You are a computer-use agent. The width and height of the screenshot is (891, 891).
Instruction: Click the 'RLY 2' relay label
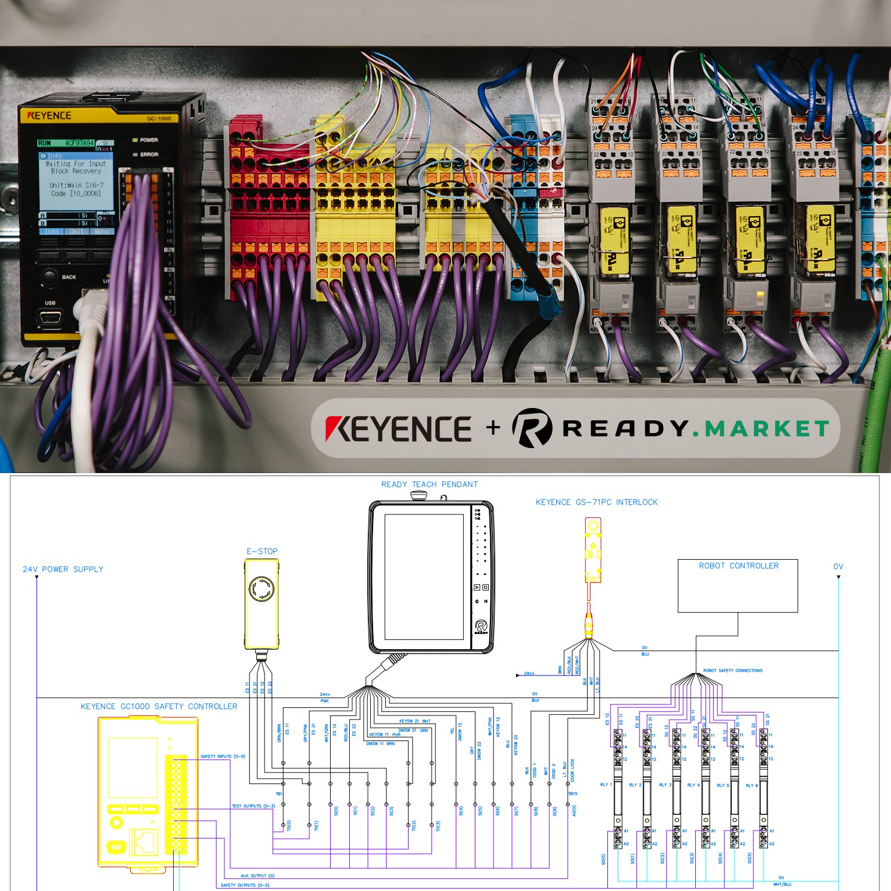[635, 785]
